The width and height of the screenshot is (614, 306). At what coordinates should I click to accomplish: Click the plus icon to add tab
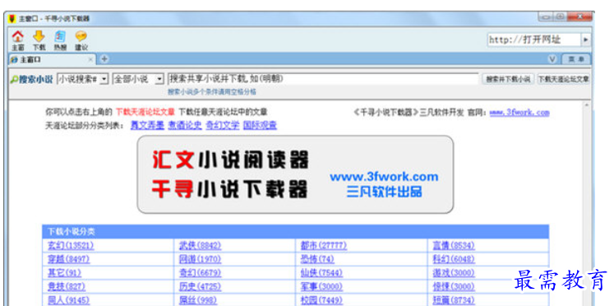click(104, 59)
